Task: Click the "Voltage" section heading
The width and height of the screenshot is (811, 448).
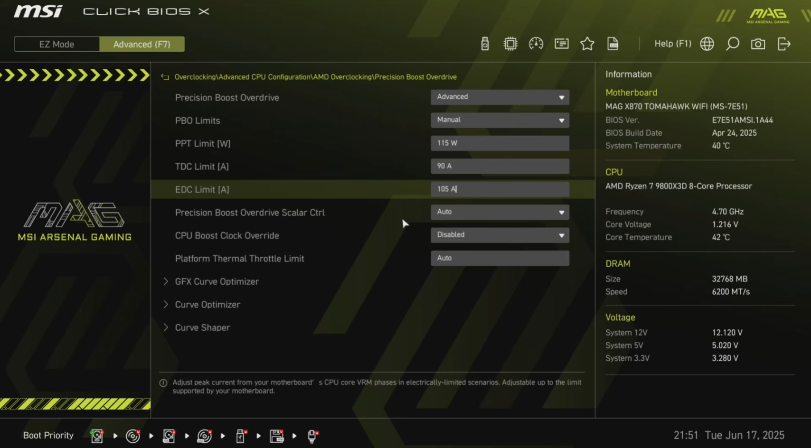Action: click(620, 317)
